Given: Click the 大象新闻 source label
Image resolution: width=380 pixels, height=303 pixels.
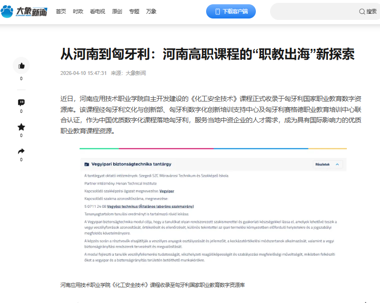Looking at the screenshot, I should 136,73.
